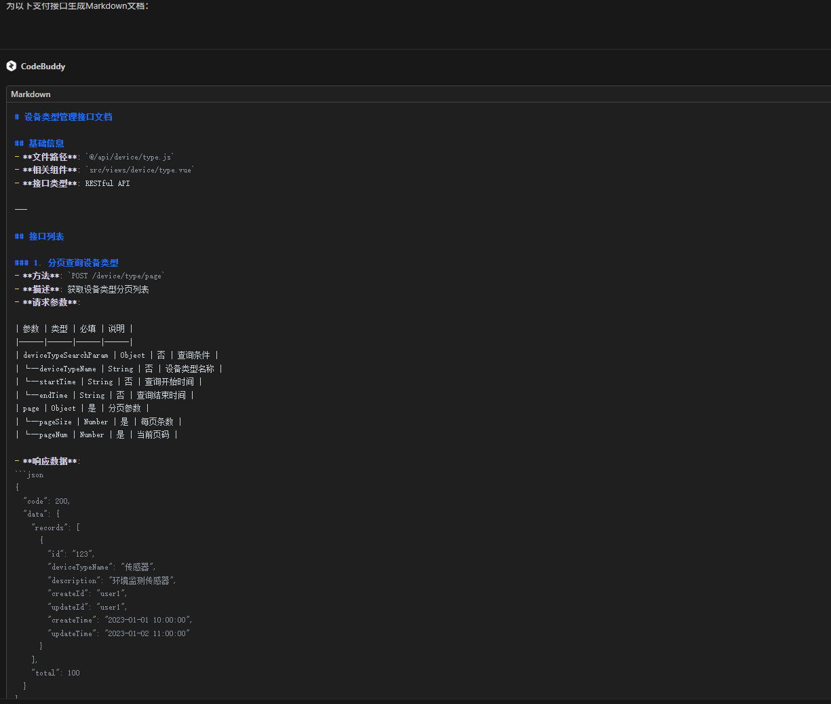Click the '请求参数' bullet line
Screen dimensions: 831x704
[47, 302]
